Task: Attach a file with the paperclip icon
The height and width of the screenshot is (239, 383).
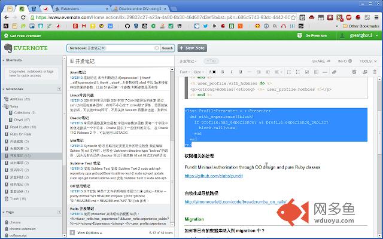Action: [334, 72]
